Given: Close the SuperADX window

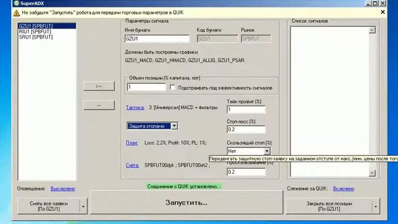Looking at the screenshot, I should [x=382, y=3].
